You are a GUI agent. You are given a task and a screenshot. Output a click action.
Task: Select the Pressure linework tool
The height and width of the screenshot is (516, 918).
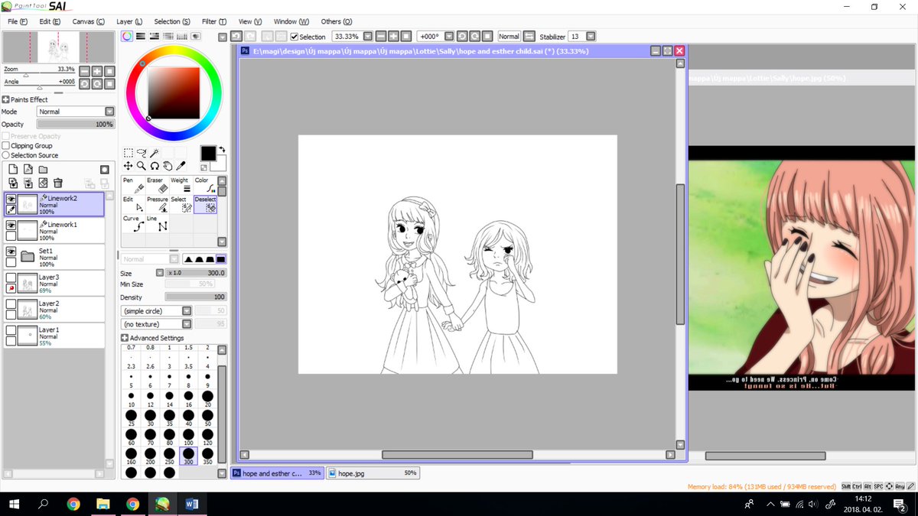pos(157,204)
